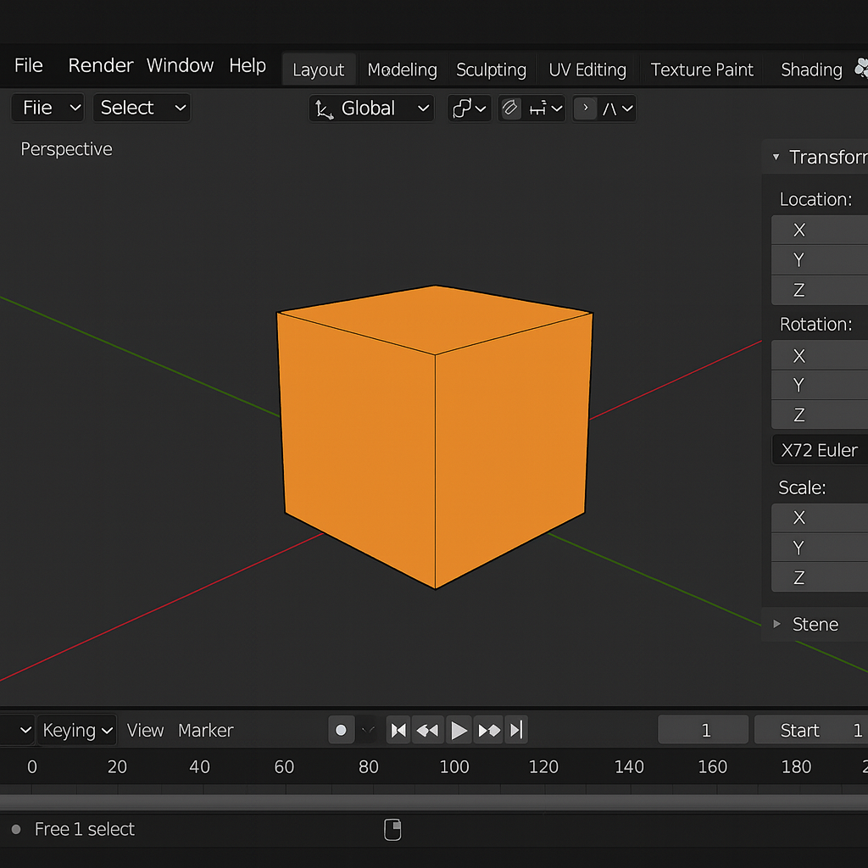Click the Scale: label
Screen dimensions: 868x868
click(802, 487)
